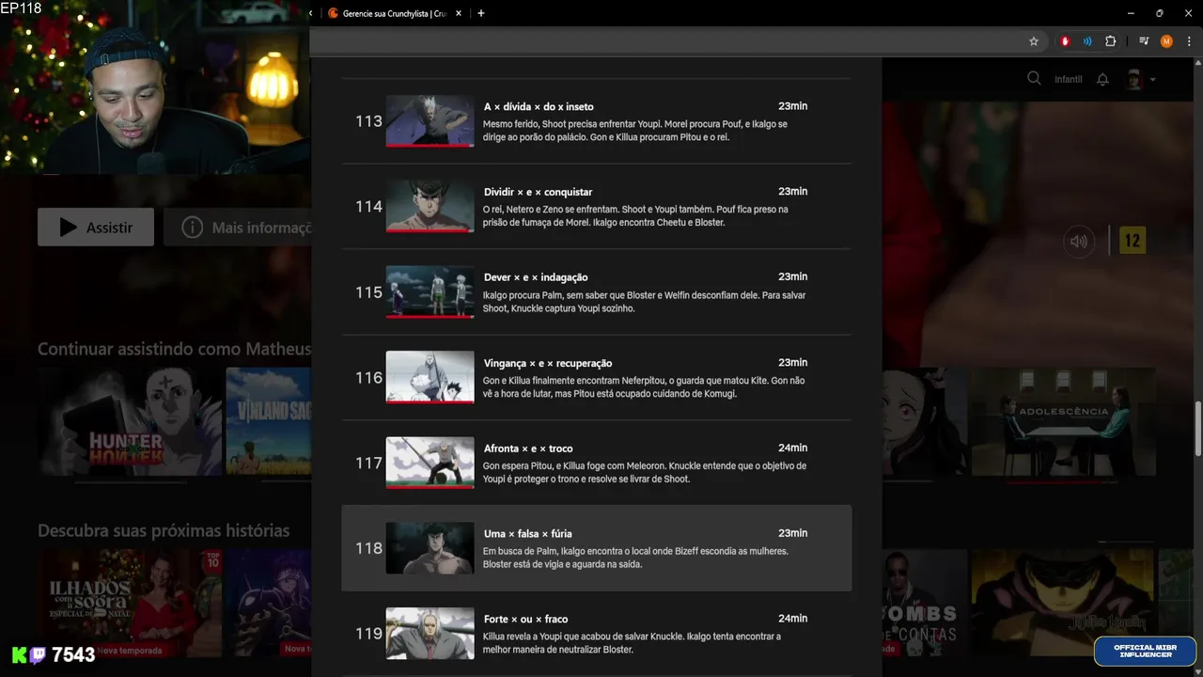Minimize the browser window

1130,13
